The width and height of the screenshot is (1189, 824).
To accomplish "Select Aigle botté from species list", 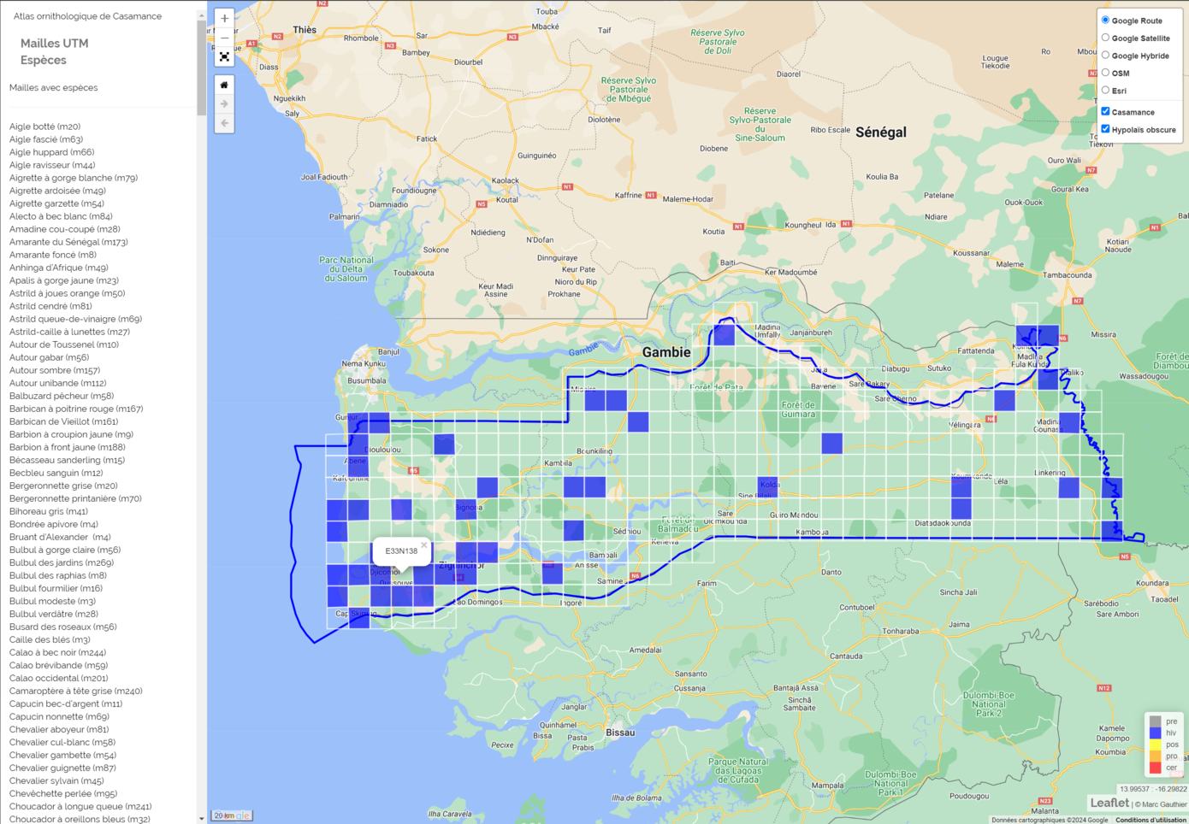I will (x=44, y=127).
